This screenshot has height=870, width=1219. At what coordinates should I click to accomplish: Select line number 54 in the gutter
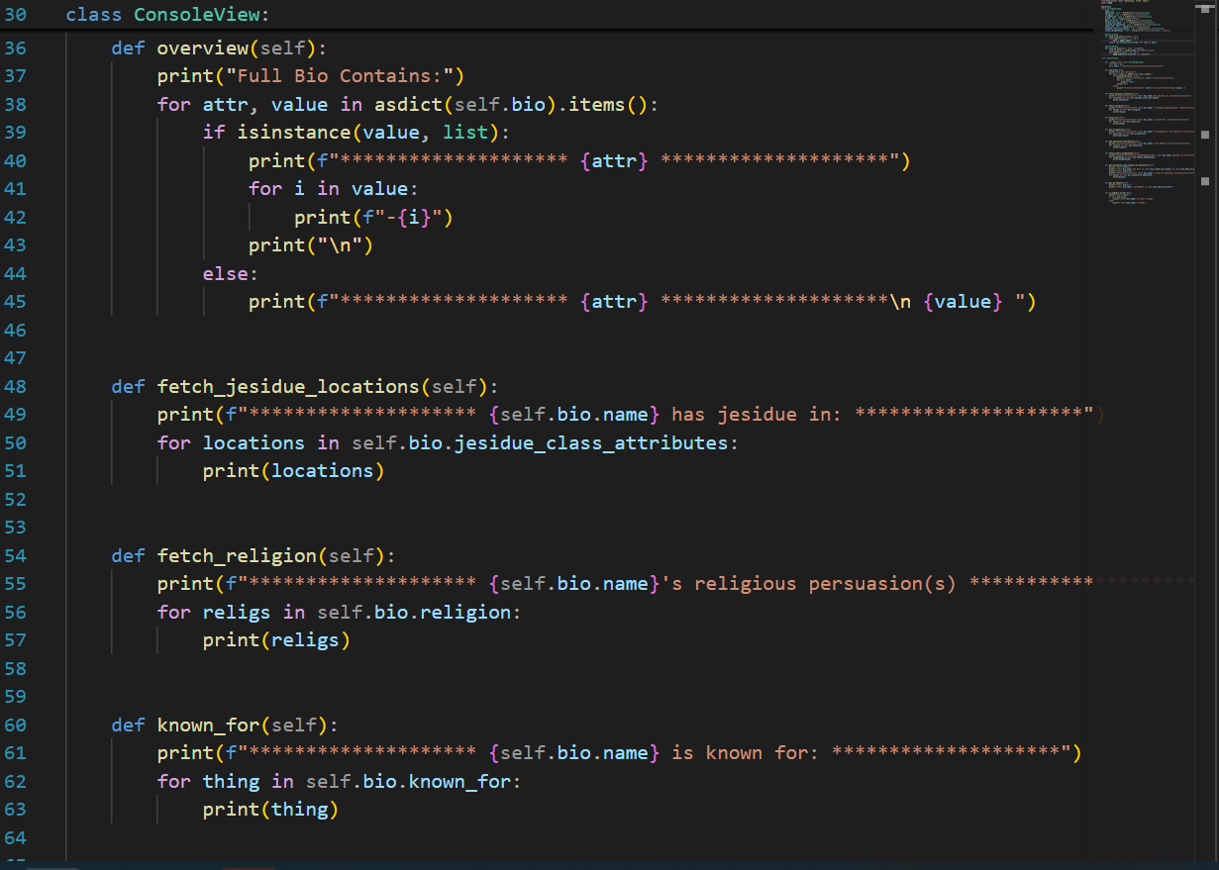pos(16,555)
